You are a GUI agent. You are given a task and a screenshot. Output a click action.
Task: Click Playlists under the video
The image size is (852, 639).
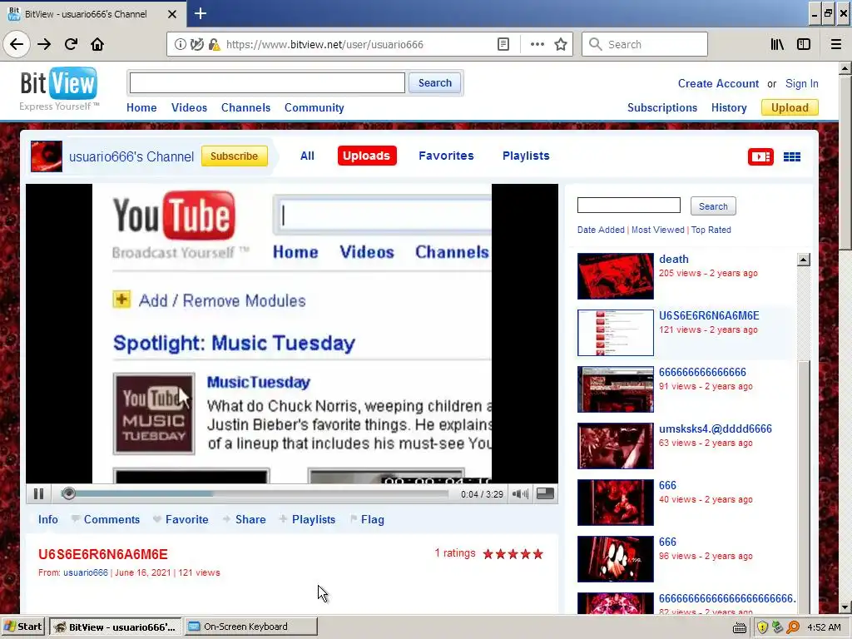pyautogui.click(x=314, y=519)
